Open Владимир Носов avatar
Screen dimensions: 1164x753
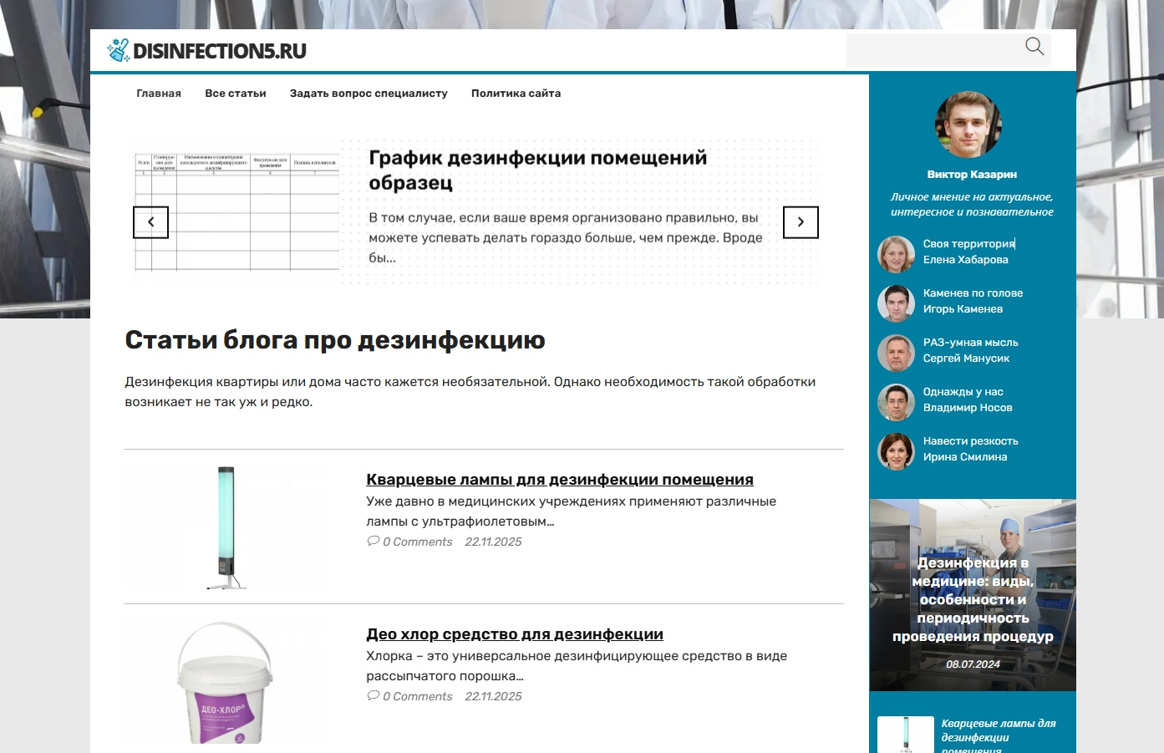(896, 402)
